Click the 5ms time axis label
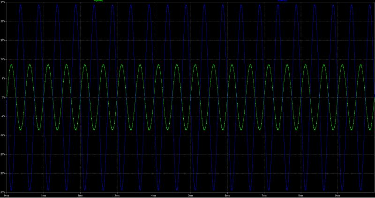This screenshot has width=375, height=198. (191, 195)
